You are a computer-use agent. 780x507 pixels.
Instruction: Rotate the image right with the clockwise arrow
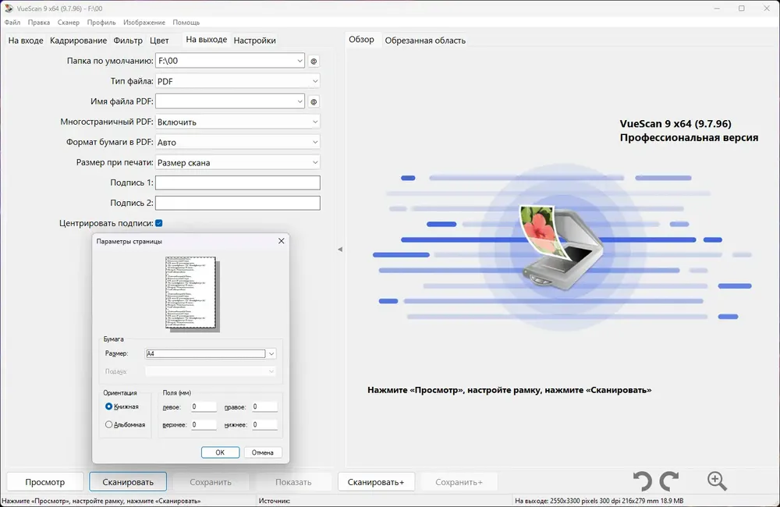[669, 481]
